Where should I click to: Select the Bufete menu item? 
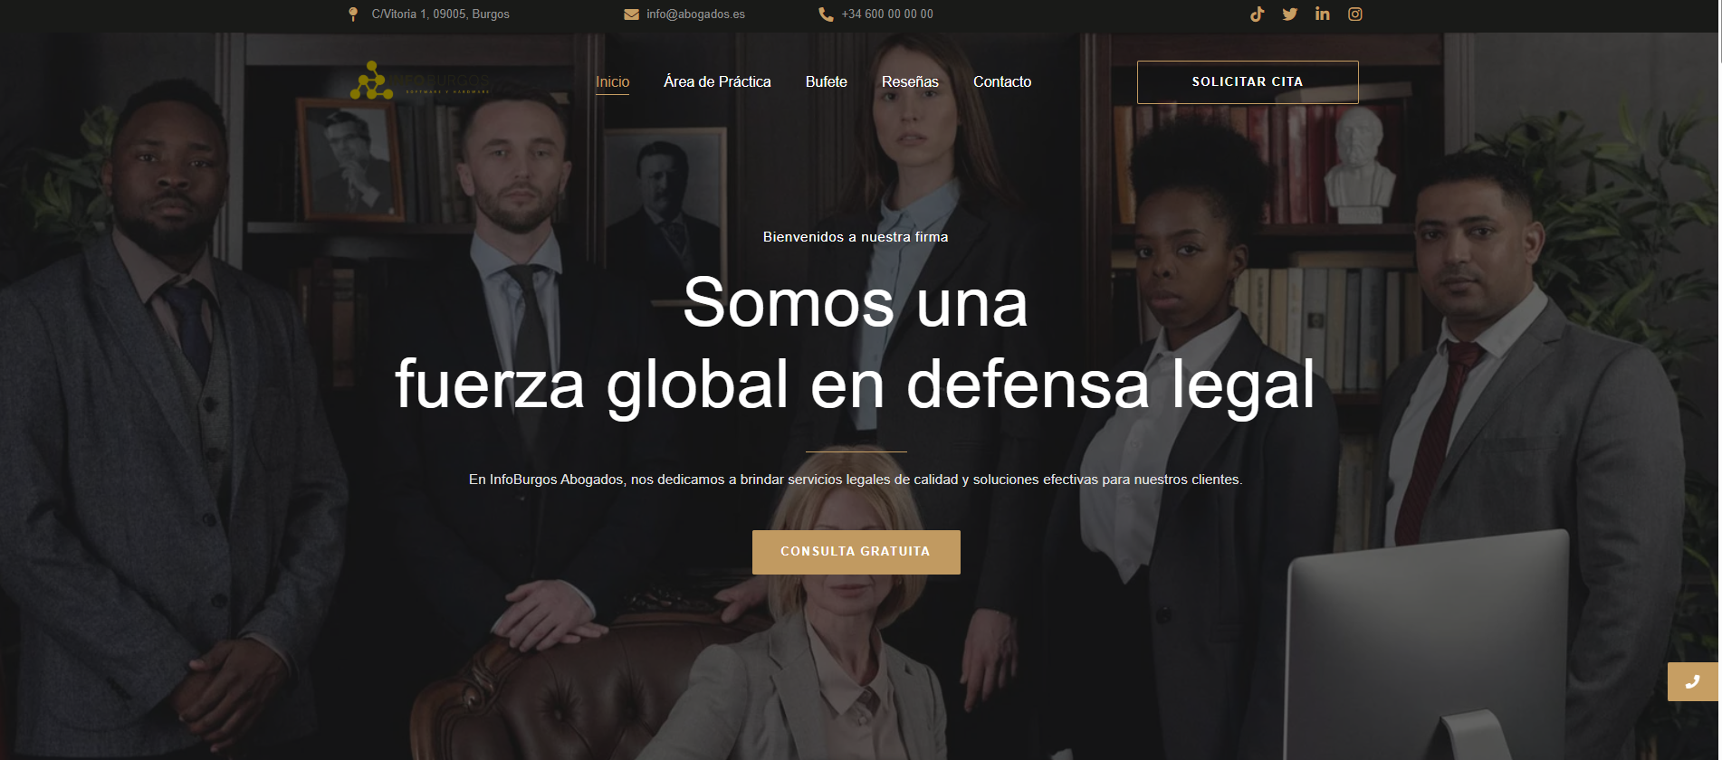(827, 81)
